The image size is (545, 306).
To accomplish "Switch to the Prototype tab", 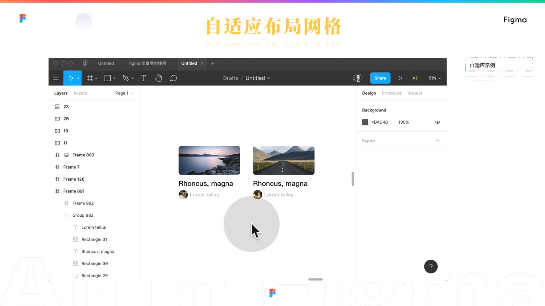I will (391, 93).
